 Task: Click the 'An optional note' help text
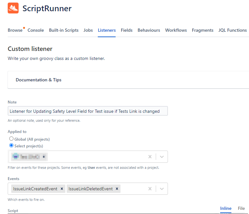click(44, 120)
